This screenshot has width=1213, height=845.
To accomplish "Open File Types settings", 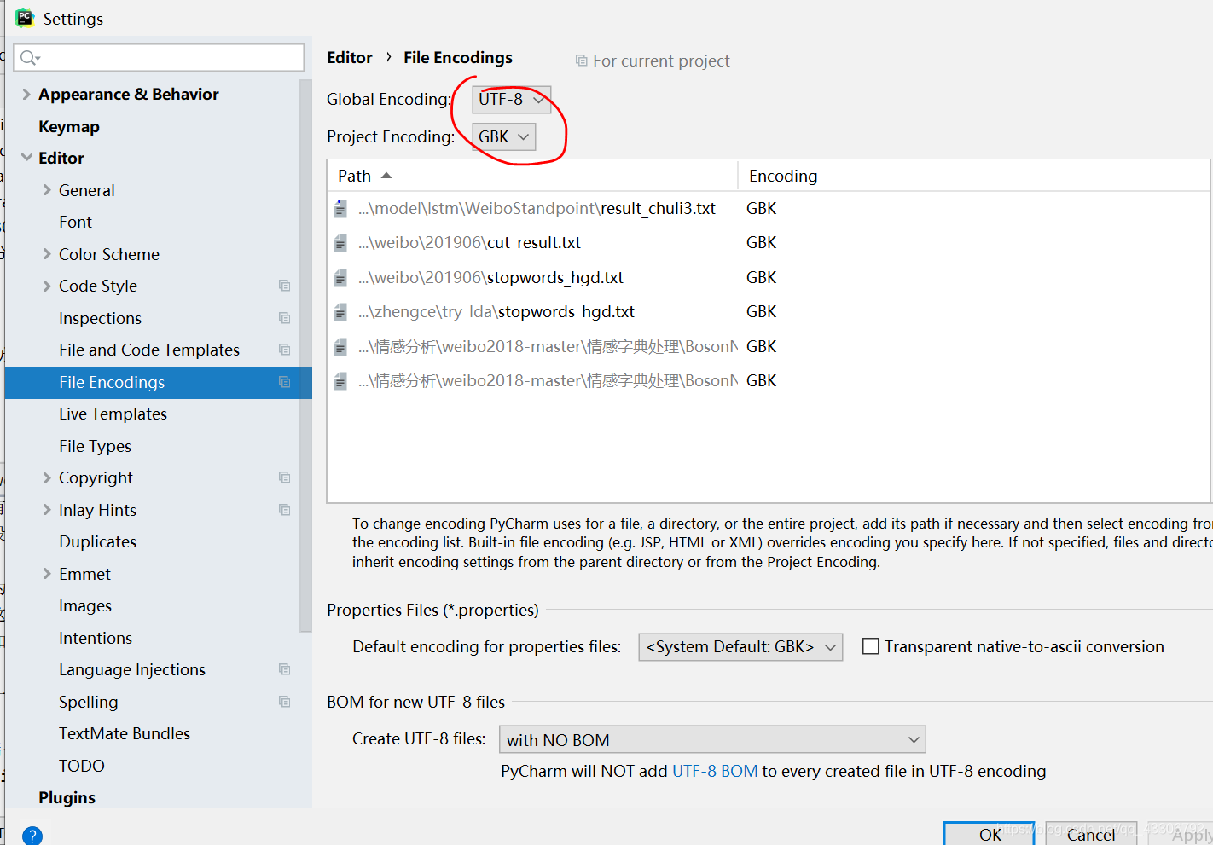I will [95, 446].
